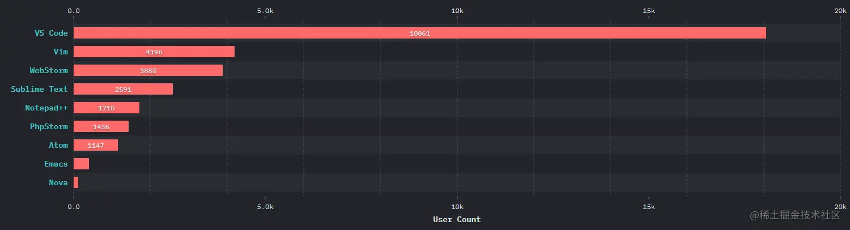Click the Notepad++ label
850x230 pixels.
coord(46,108)
